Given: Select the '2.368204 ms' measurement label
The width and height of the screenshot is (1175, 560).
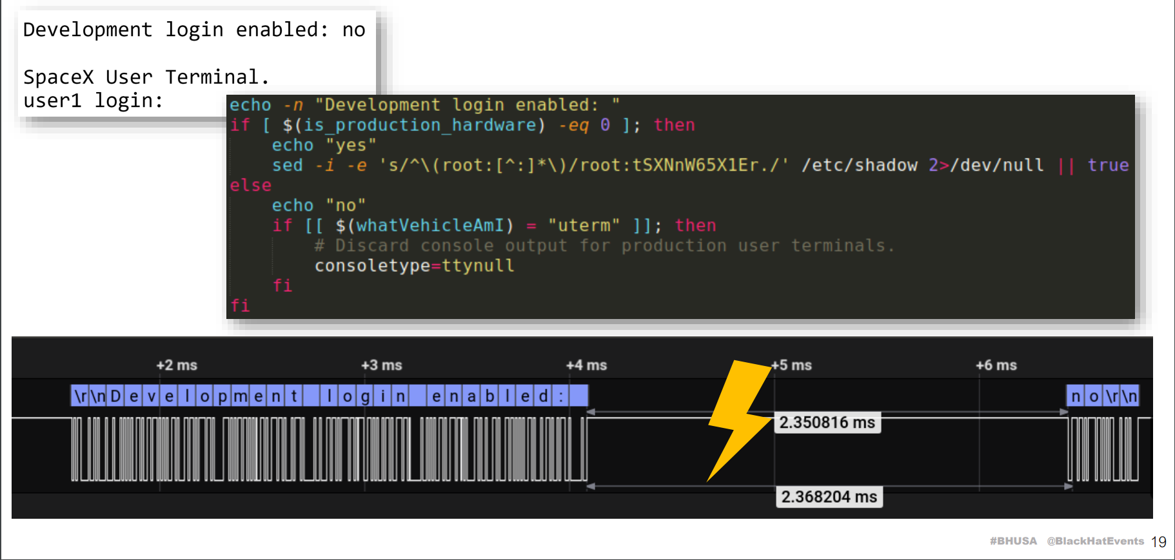Looking at the screenshot, I should (x=829, y=497).
